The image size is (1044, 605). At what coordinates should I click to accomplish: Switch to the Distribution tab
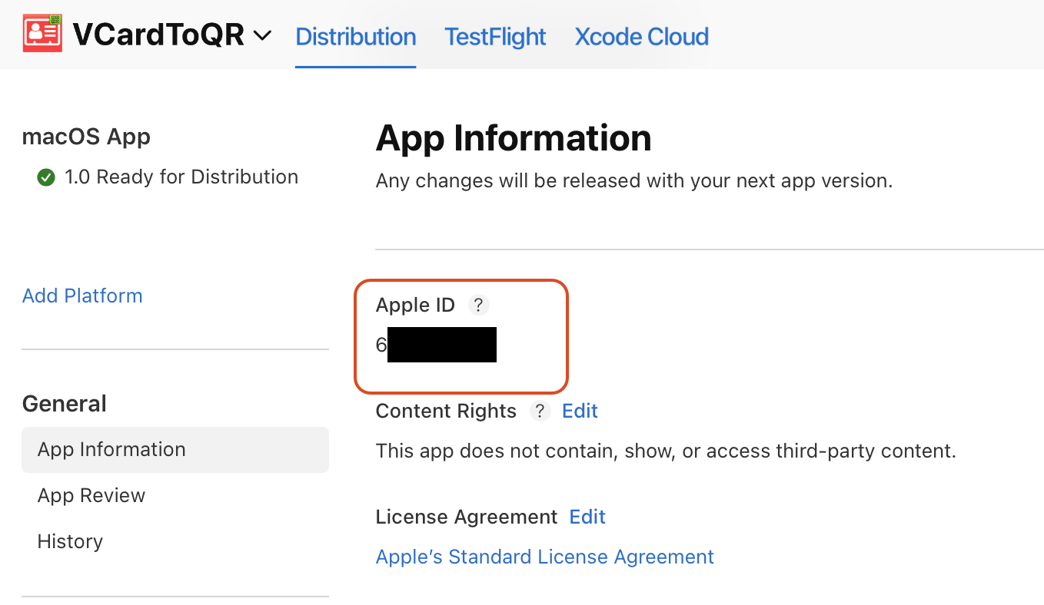point(356,36)
